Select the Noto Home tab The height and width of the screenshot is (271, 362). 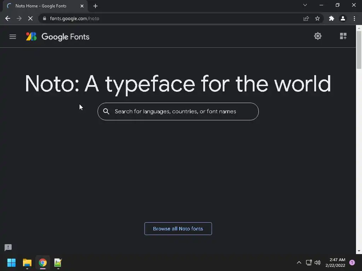(x=45, y=6)
